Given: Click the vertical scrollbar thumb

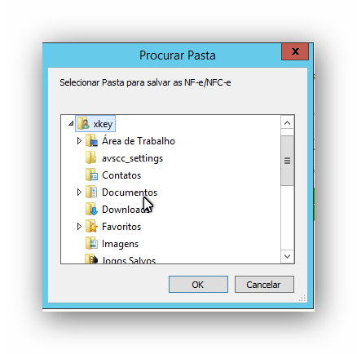Looking at the screenshot, I should pyautogui.click(x=287, y=161).
